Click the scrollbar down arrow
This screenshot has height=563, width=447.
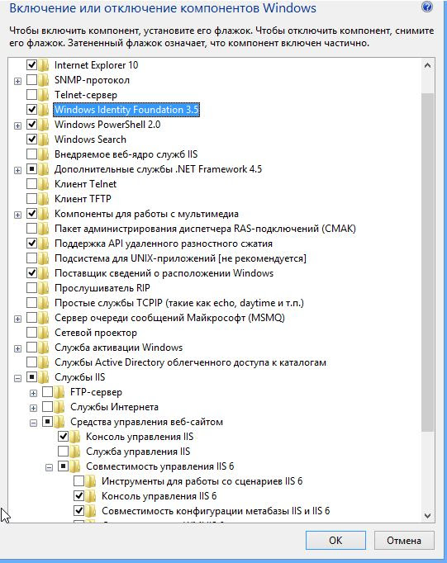click(x=427, y=516)
